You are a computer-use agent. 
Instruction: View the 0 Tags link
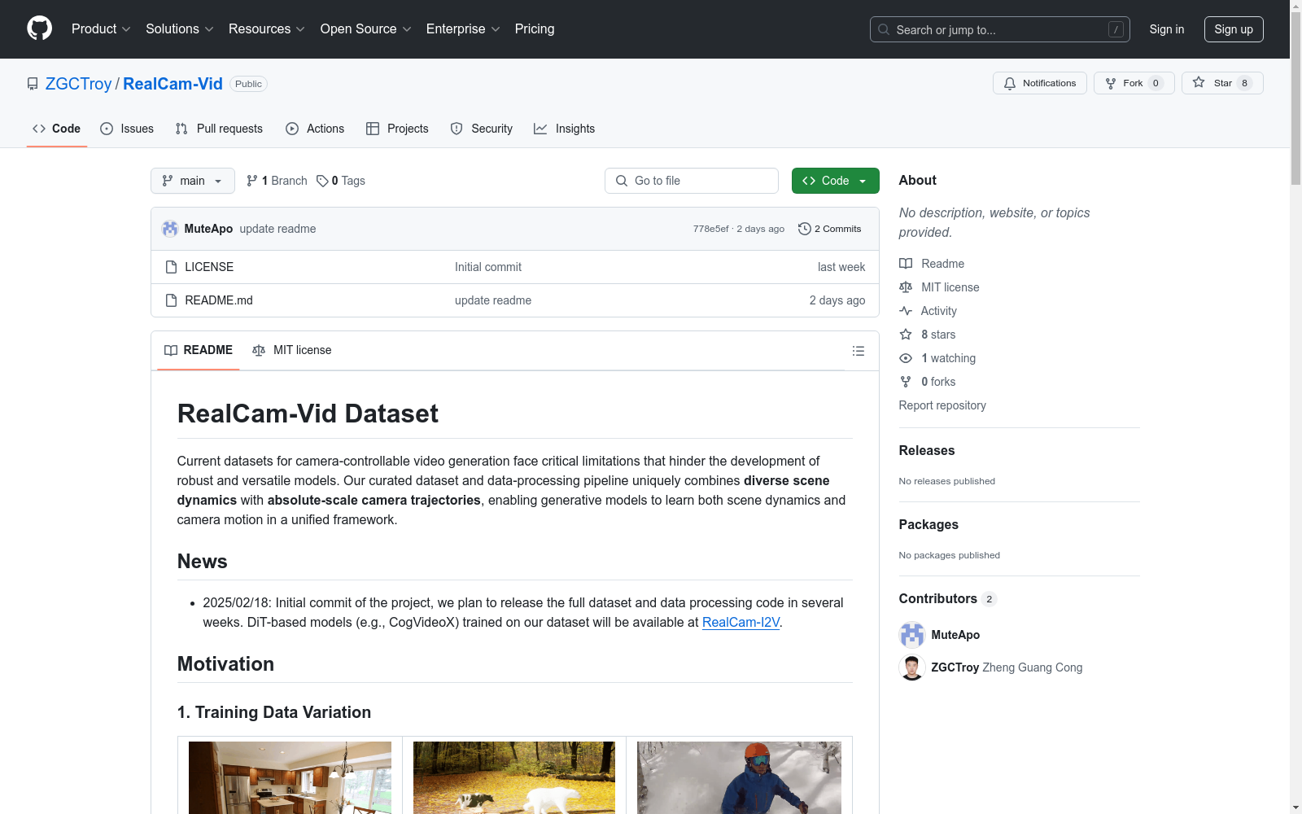coord(341,181)
